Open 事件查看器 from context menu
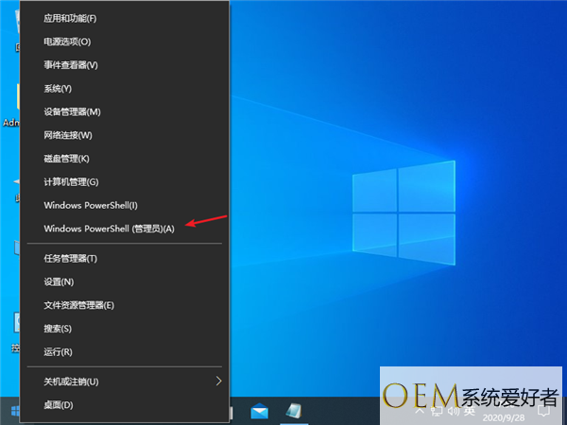This screenshot has width=567, height=425. pos(70,65)
